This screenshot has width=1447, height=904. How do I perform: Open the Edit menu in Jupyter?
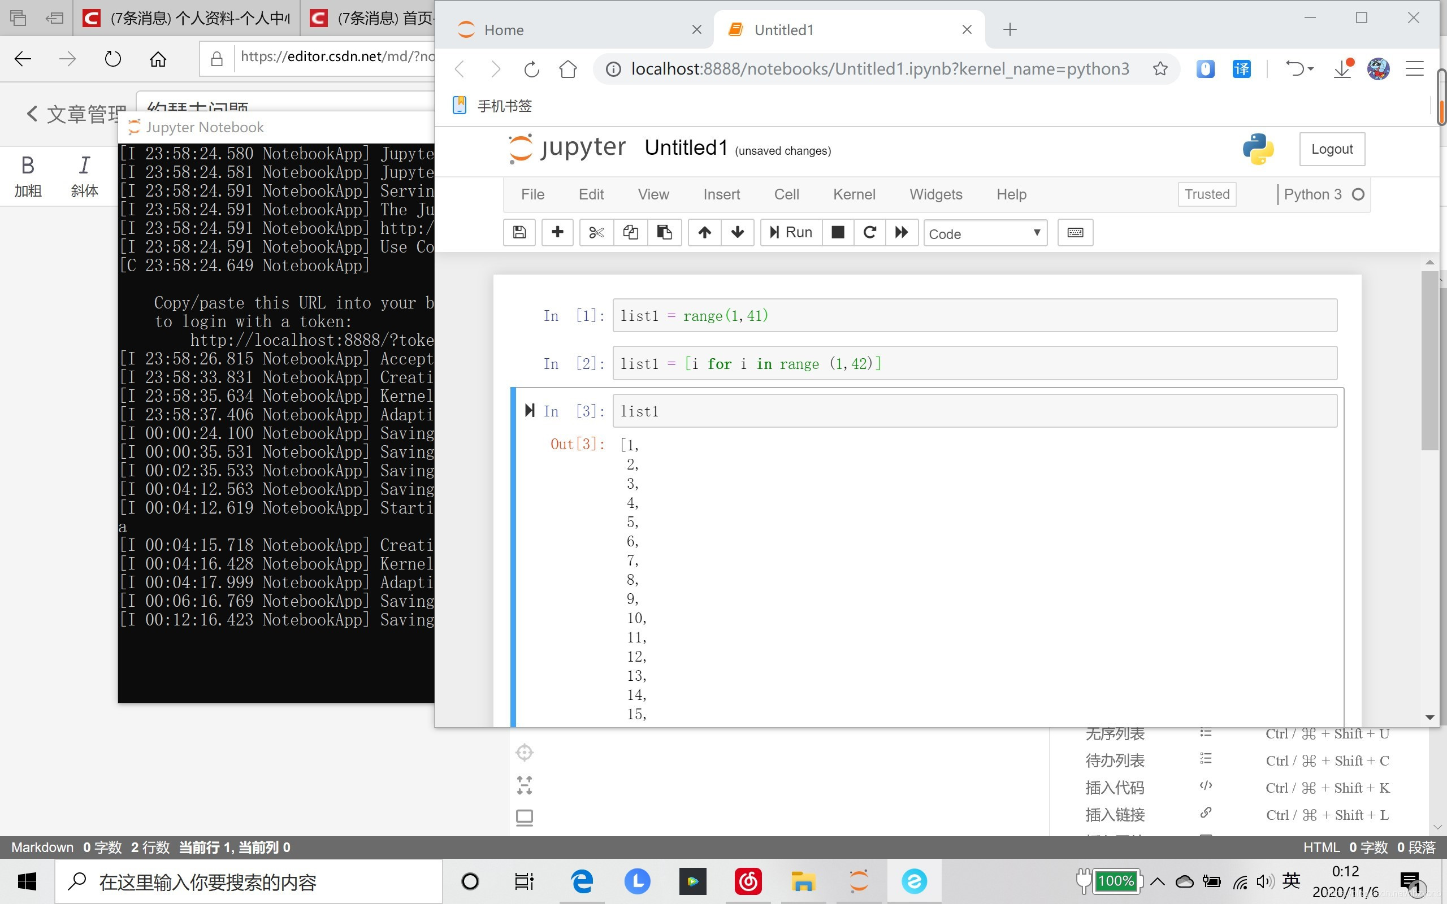click(591, 194)
